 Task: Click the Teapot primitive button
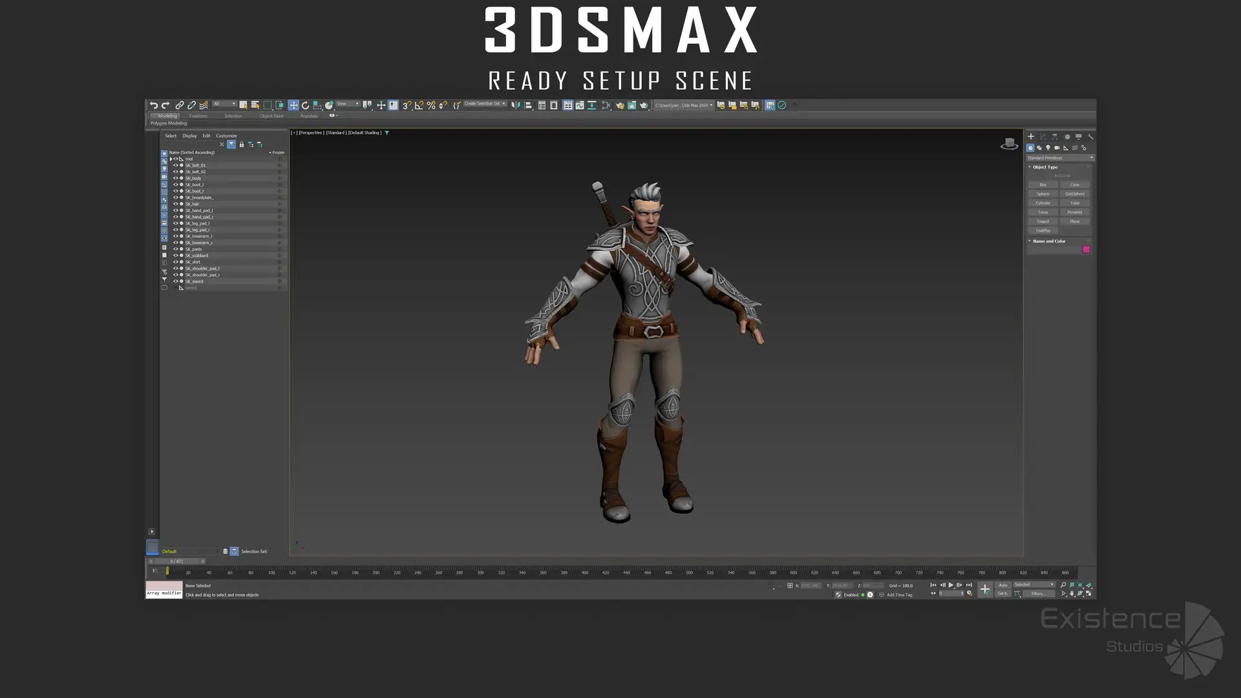click(1043, 222)
